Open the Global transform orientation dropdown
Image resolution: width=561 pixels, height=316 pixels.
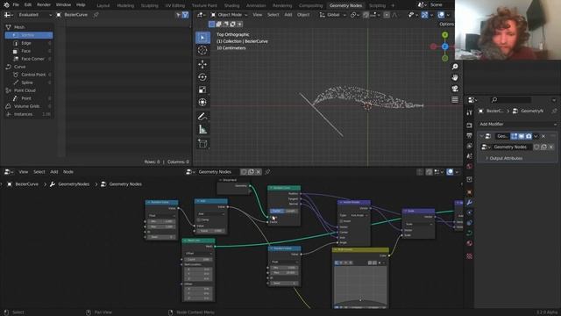click(x=333, y=15)
